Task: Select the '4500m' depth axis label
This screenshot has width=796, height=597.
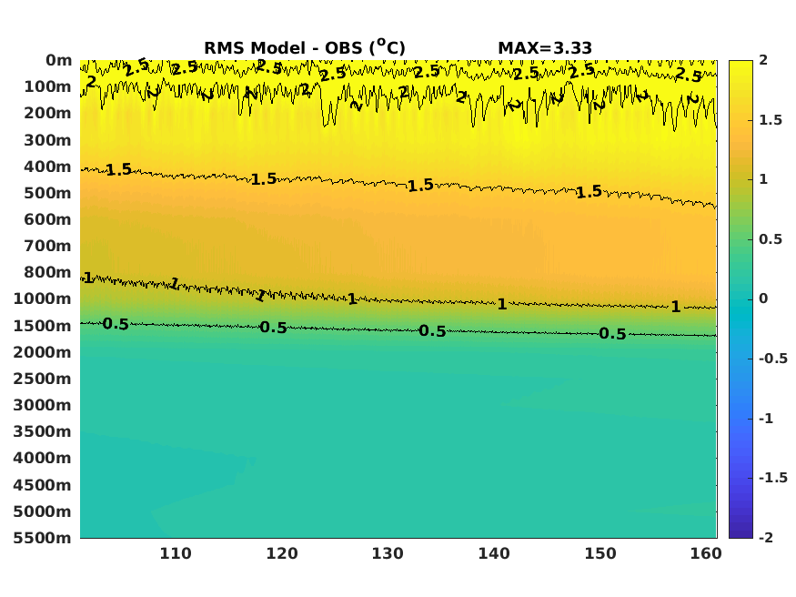Action: (x=43, y=485)
